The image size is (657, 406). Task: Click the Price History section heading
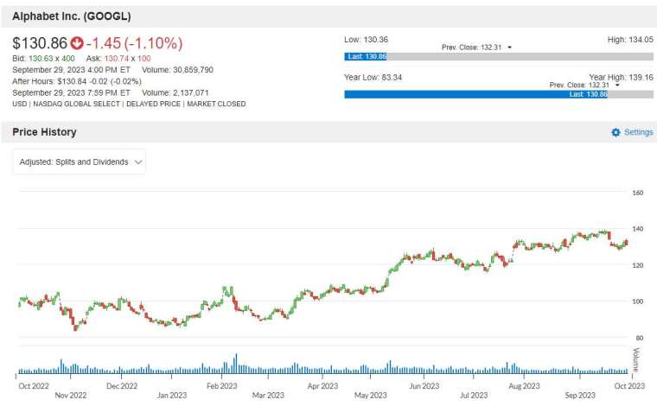pos(44,132)
